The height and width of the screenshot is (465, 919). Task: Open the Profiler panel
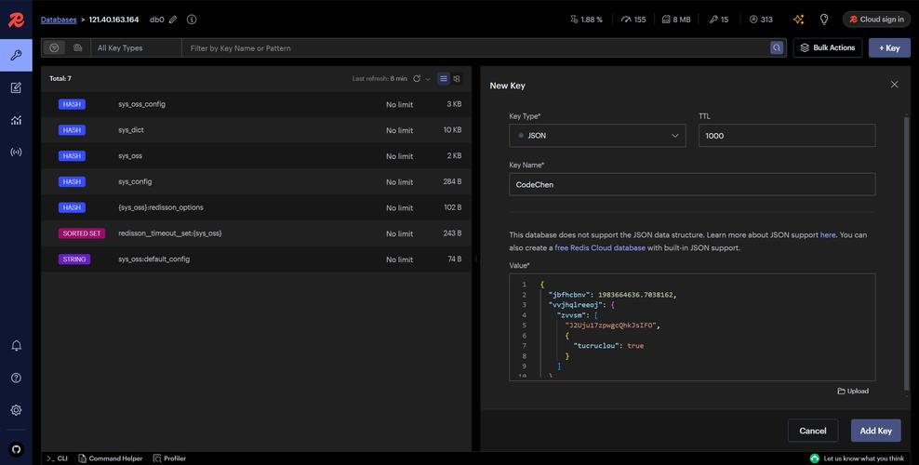[169, 458]
